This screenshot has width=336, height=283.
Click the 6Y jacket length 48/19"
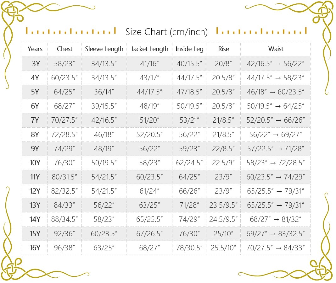tap(149, 106)
